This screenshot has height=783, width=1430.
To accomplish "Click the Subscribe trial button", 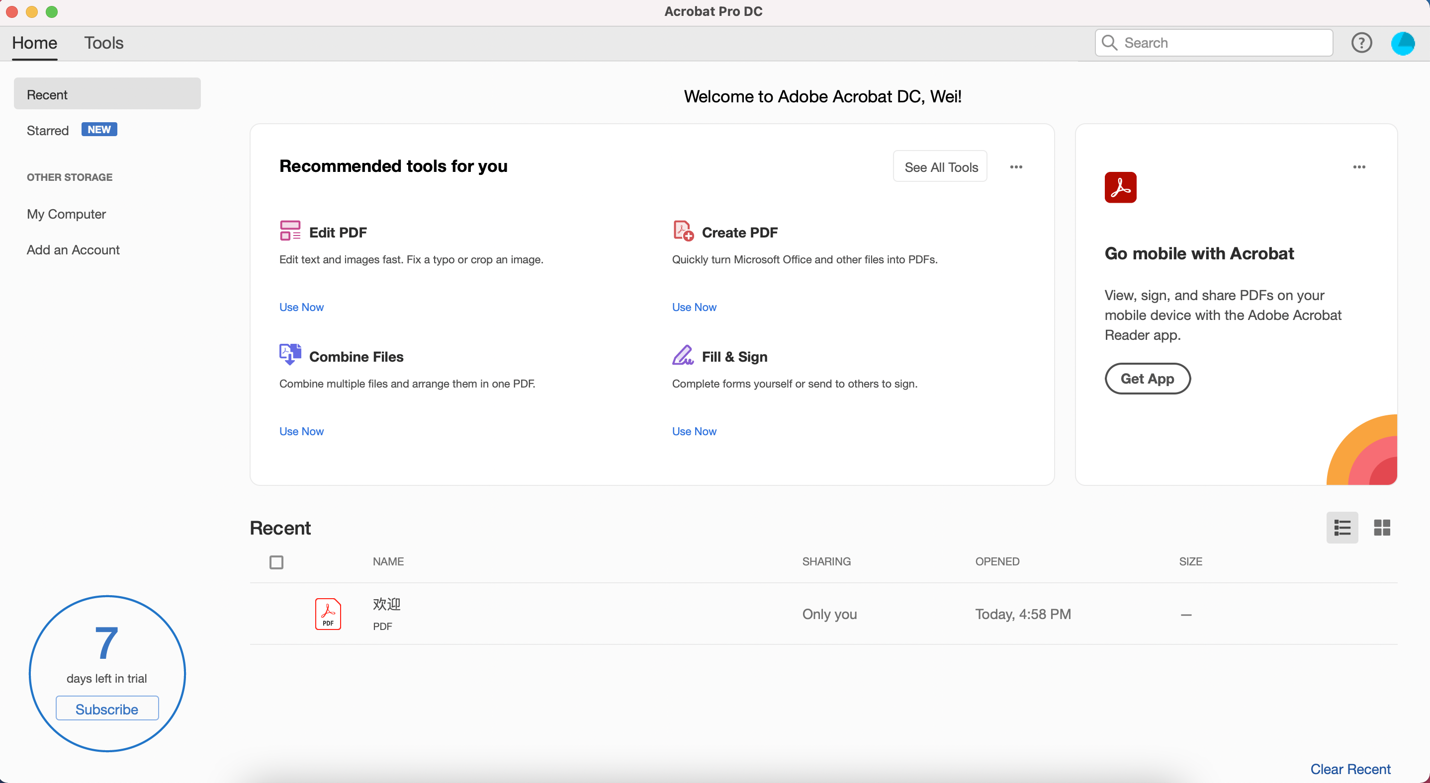I will 106,708.
